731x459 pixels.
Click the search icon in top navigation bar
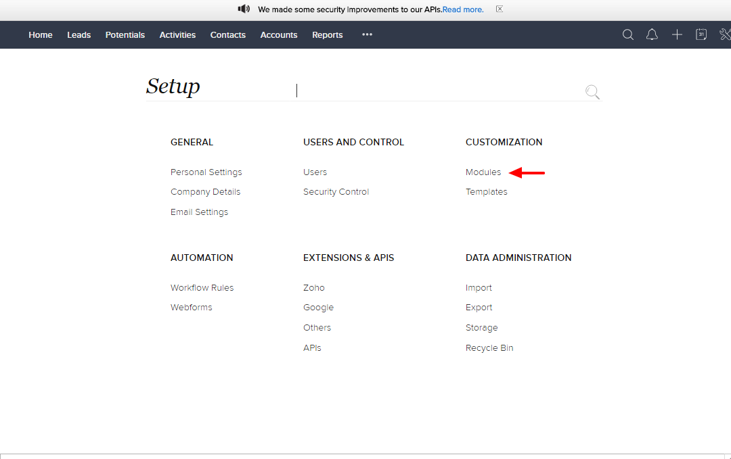tap(628, 34)
